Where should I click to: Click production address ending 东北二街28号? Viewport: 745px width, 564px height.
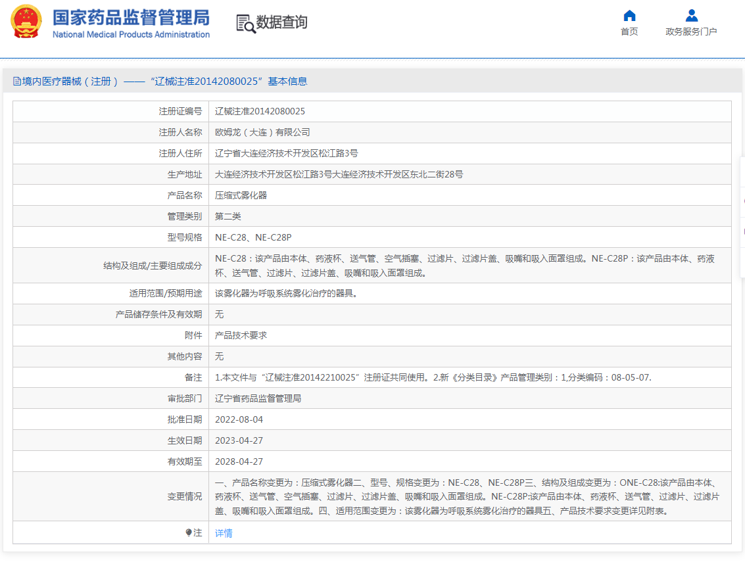(339, 174)
